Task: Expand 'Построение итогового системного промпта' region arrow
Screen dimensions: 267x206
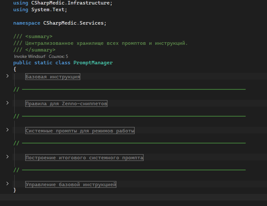Action: coord(7,157)
